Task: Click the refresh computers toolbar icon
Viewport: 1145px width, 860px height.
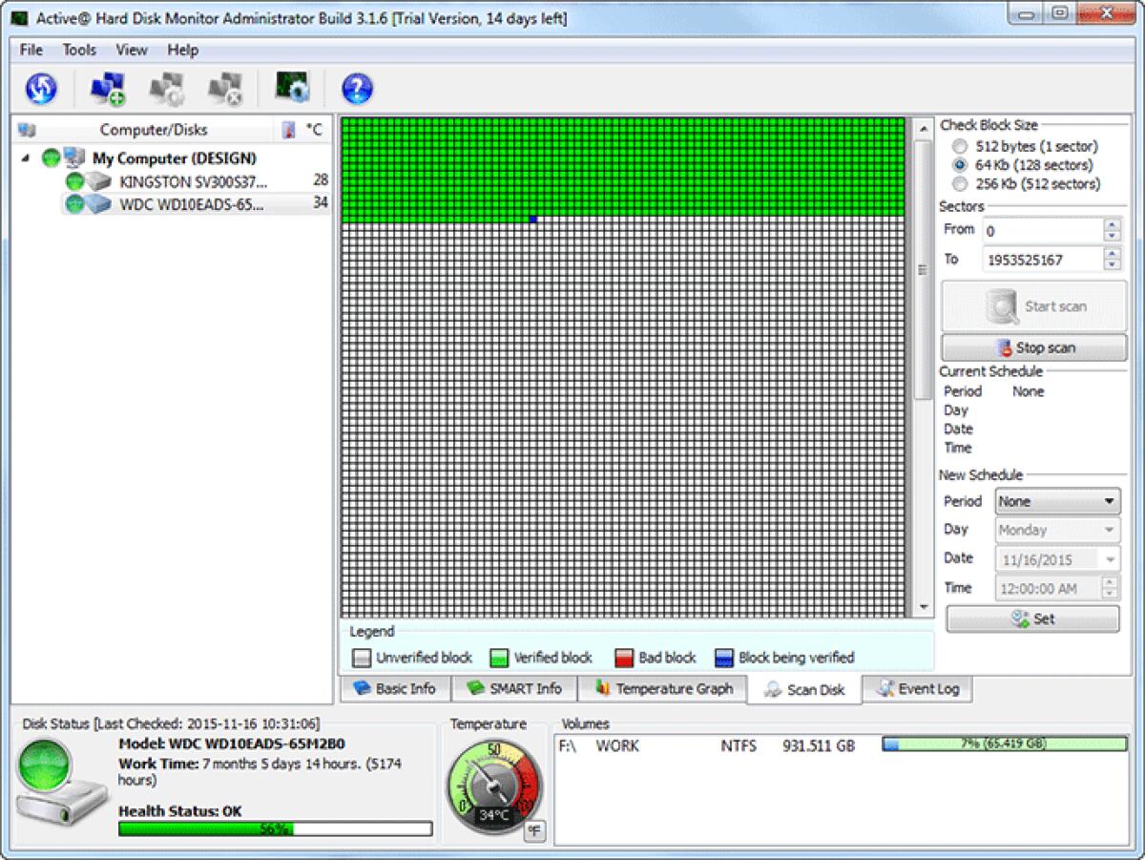Action: tap(40, 88)
